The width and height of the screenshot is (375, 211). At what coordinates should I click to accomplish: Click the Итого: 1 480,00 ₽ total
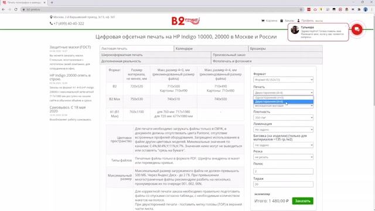(x=271, y=201)
